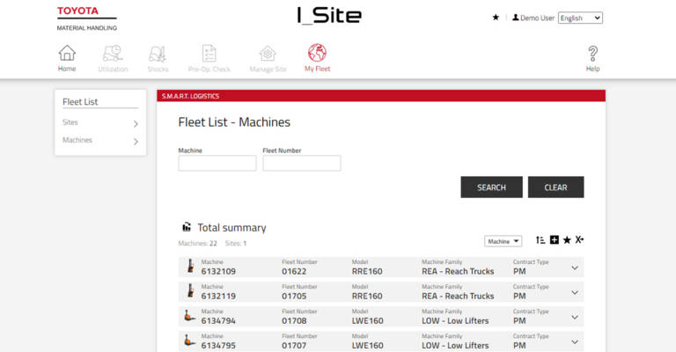Open the Utilization navigation icon

(x=113, y=53)
